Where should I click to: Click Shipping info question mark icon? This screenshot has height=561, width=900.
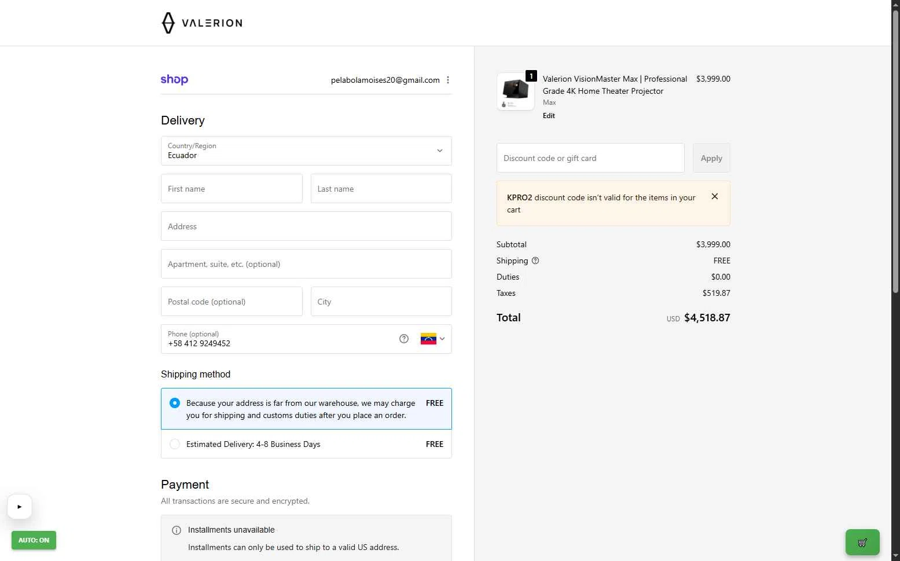click(535, 261)
